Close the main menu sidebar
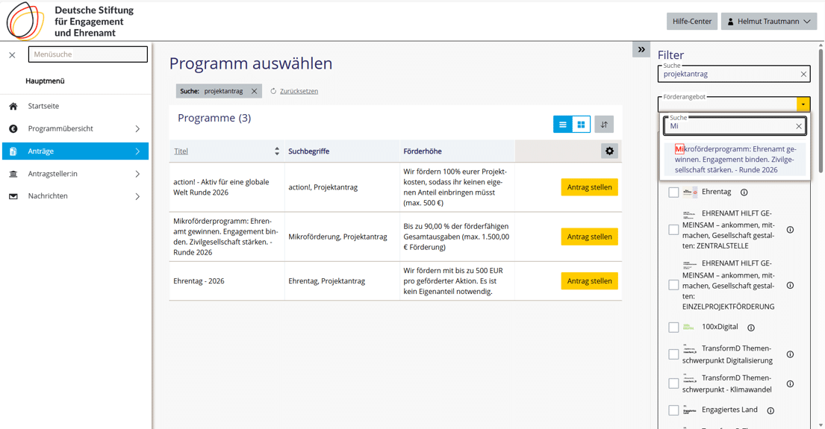The height and width of the screenshot is (429, 825). pyautogui.click(x=12, y=54)
